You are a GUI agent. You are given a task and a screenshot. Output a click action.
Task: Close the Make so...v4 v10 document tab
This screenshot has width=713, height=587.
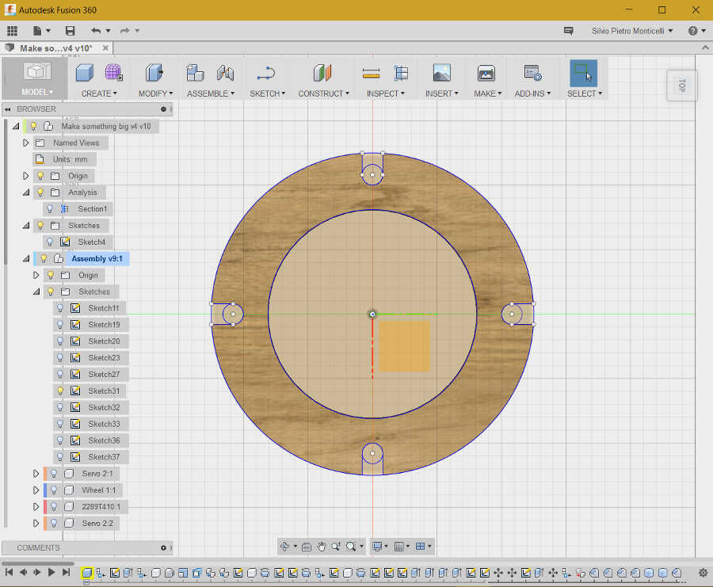click(105, 48)
